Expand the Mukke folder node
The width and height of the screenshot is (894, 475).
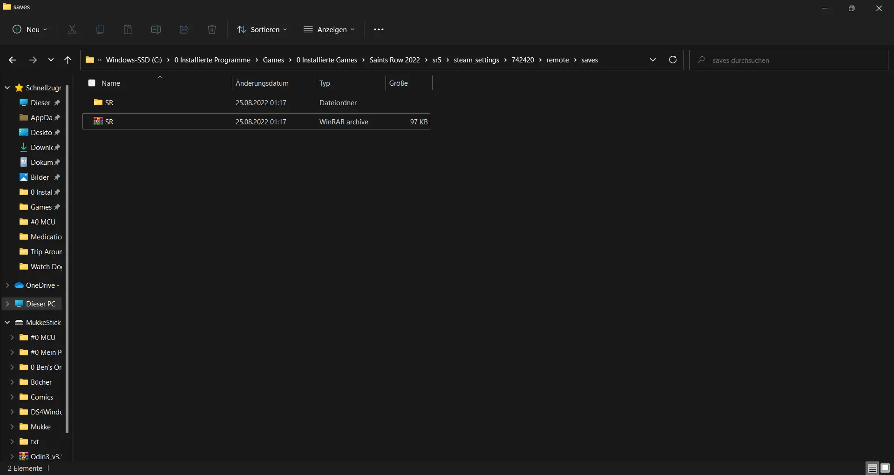(12, 427)
